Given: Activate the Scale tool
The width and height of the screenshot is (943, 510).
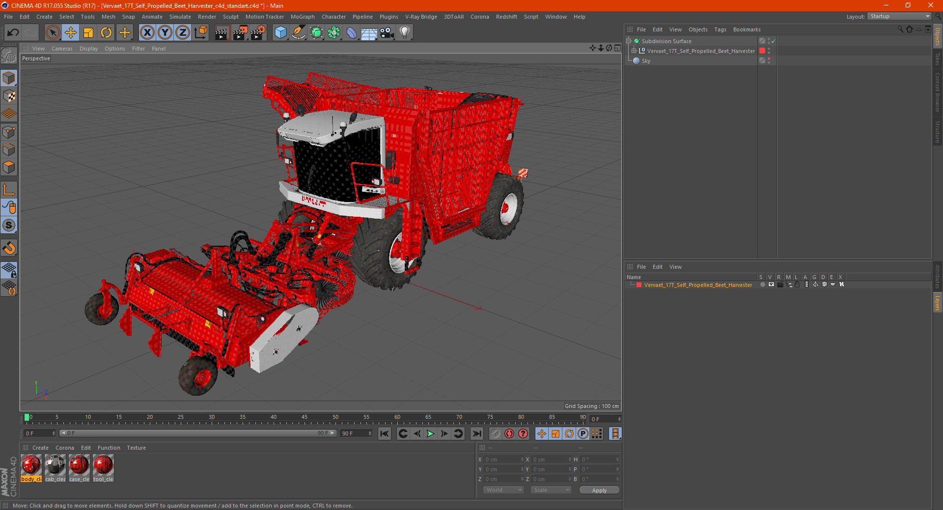Looking at the screenshot, I should pyautogui.click(x=88, y=33).
